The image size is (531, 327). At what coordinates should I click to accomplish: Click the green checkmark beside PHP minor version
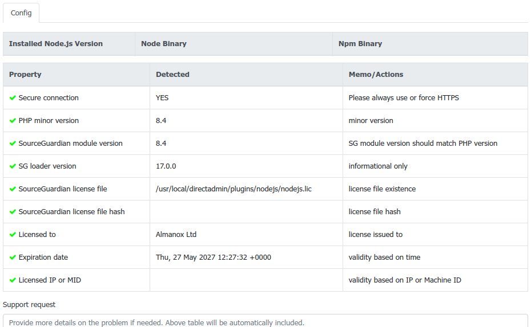coord(13,121)
